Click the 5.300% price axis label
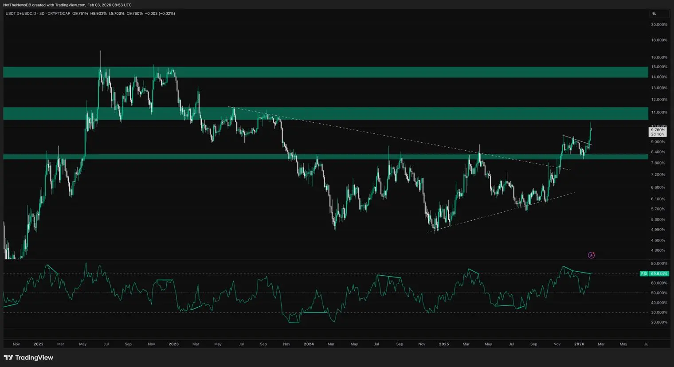Screen dimensions: 674x367 [x=658, y=219]
